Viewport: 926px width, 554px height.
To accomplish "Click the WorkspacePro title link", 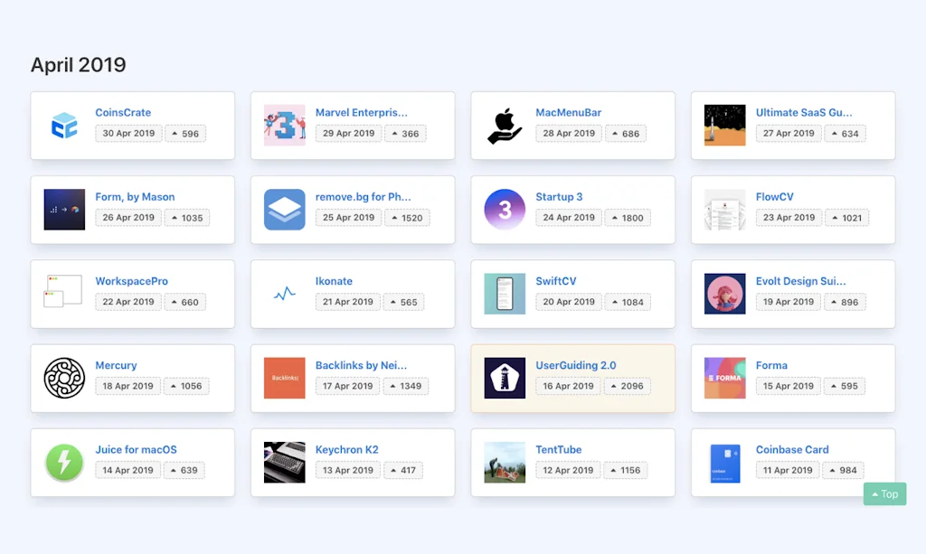I will click(131, 281).
